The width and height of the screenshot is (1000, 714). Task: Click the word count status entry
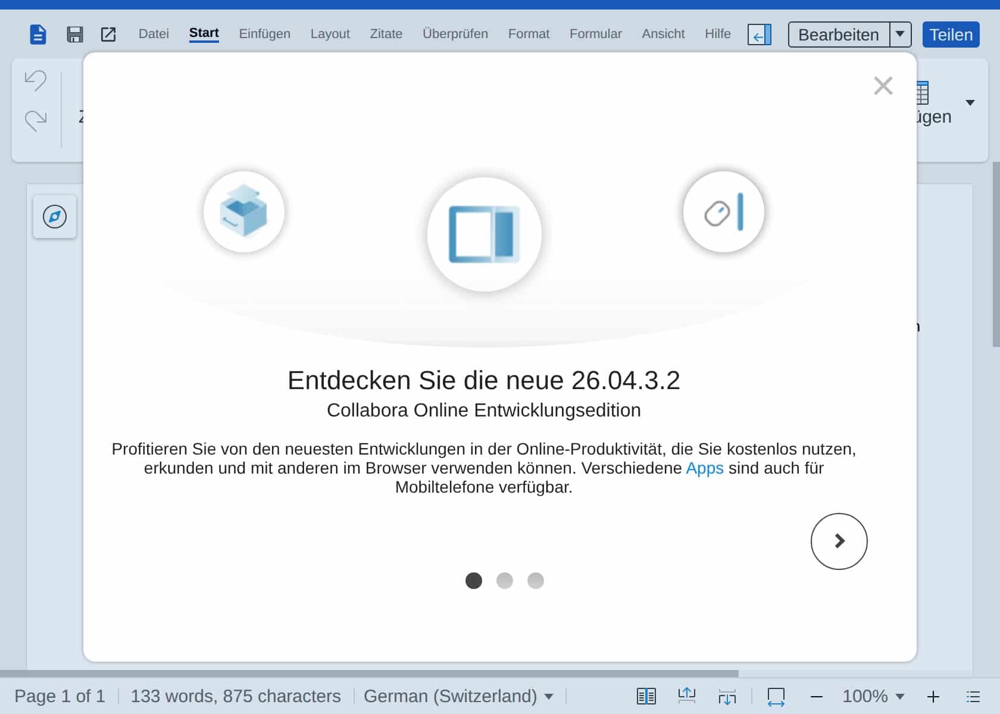point(236,696)
